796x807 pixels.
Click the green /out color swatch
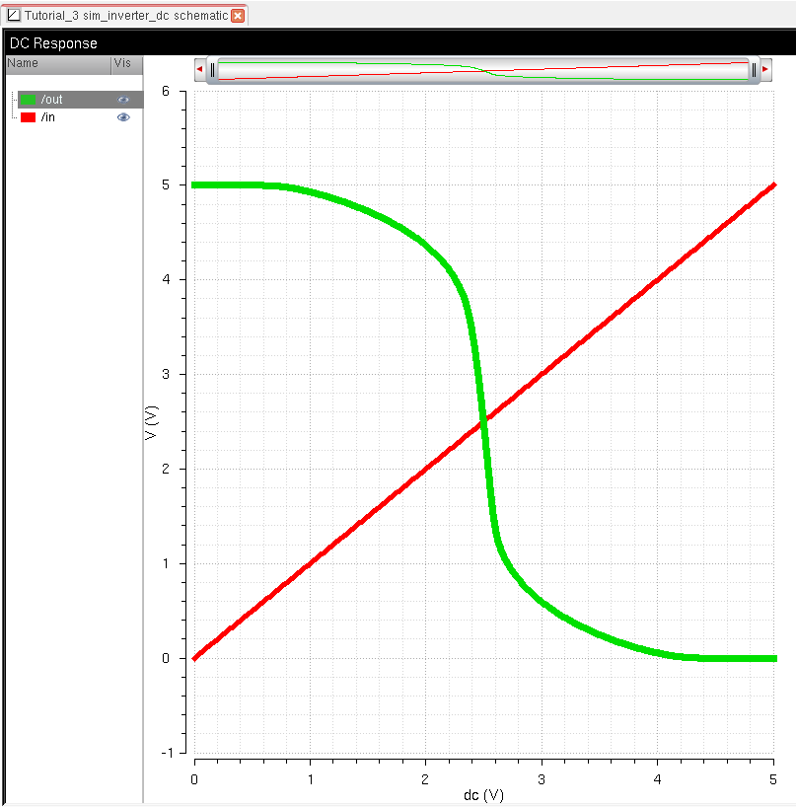pos(28,100)
